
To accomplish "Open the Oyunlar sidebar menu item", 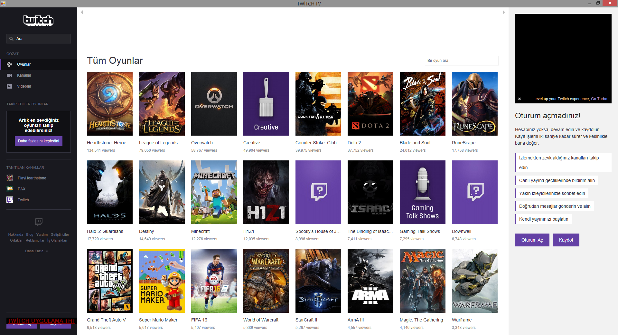I will pyautogui.click(x=39, y=64).
